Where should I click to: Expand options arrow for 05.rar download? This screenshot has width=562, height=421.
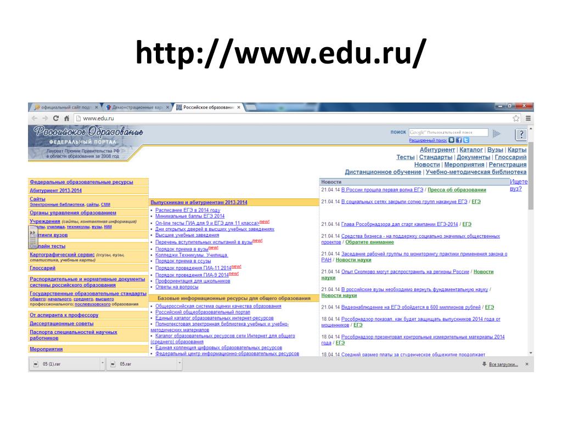[179, 363]
